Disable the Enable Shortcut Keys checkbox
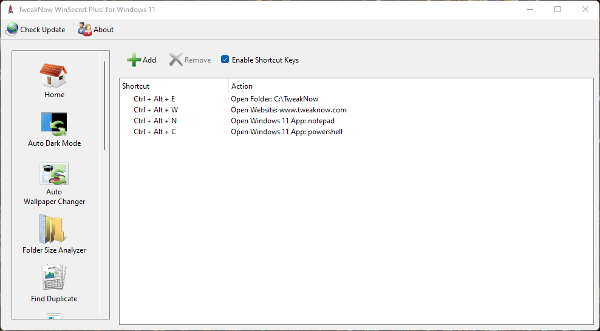The image size is (600, 331). pyautogui.click(x=225, y=60)
